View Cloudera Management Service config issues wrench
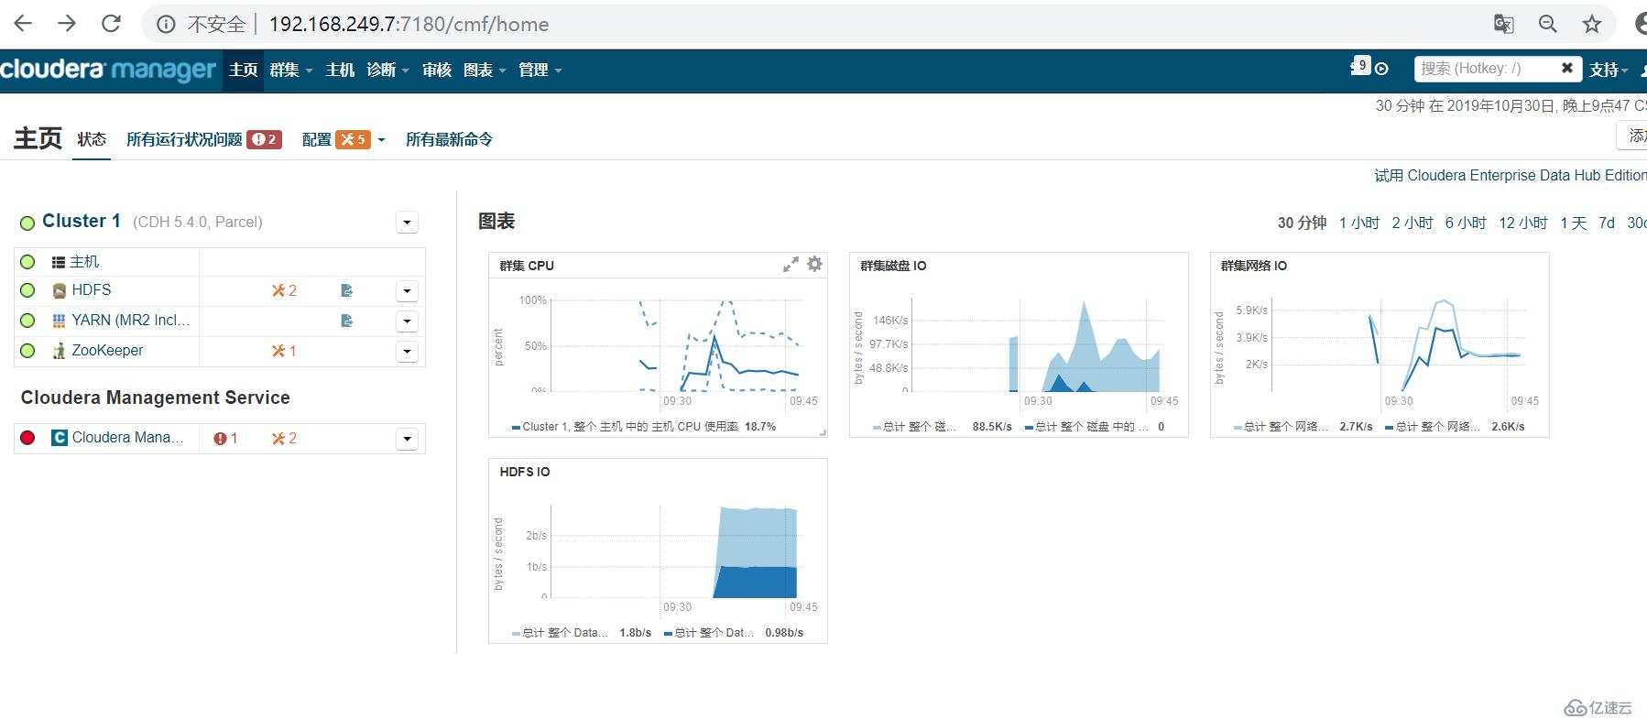1647x719 pixels. [284, 439]
